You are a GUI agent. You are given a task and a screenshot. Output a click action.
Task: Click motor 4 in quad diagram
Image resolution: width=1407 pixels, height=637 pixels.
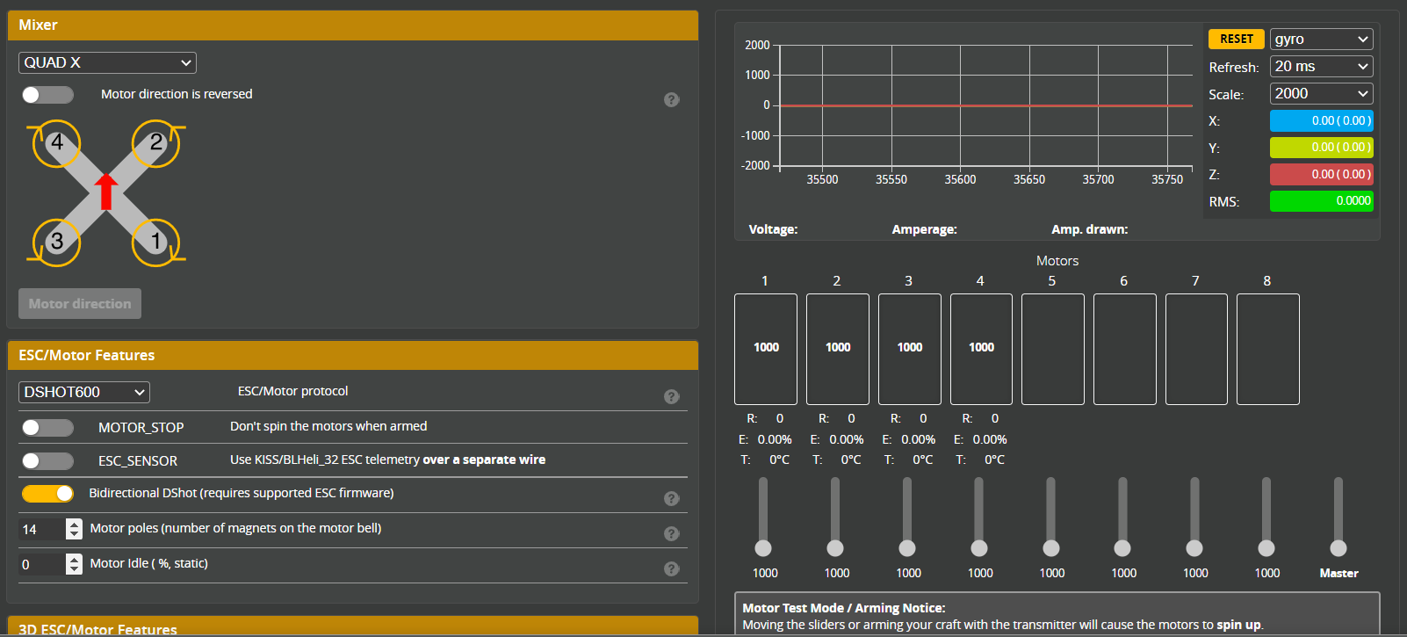coord(57,143)
